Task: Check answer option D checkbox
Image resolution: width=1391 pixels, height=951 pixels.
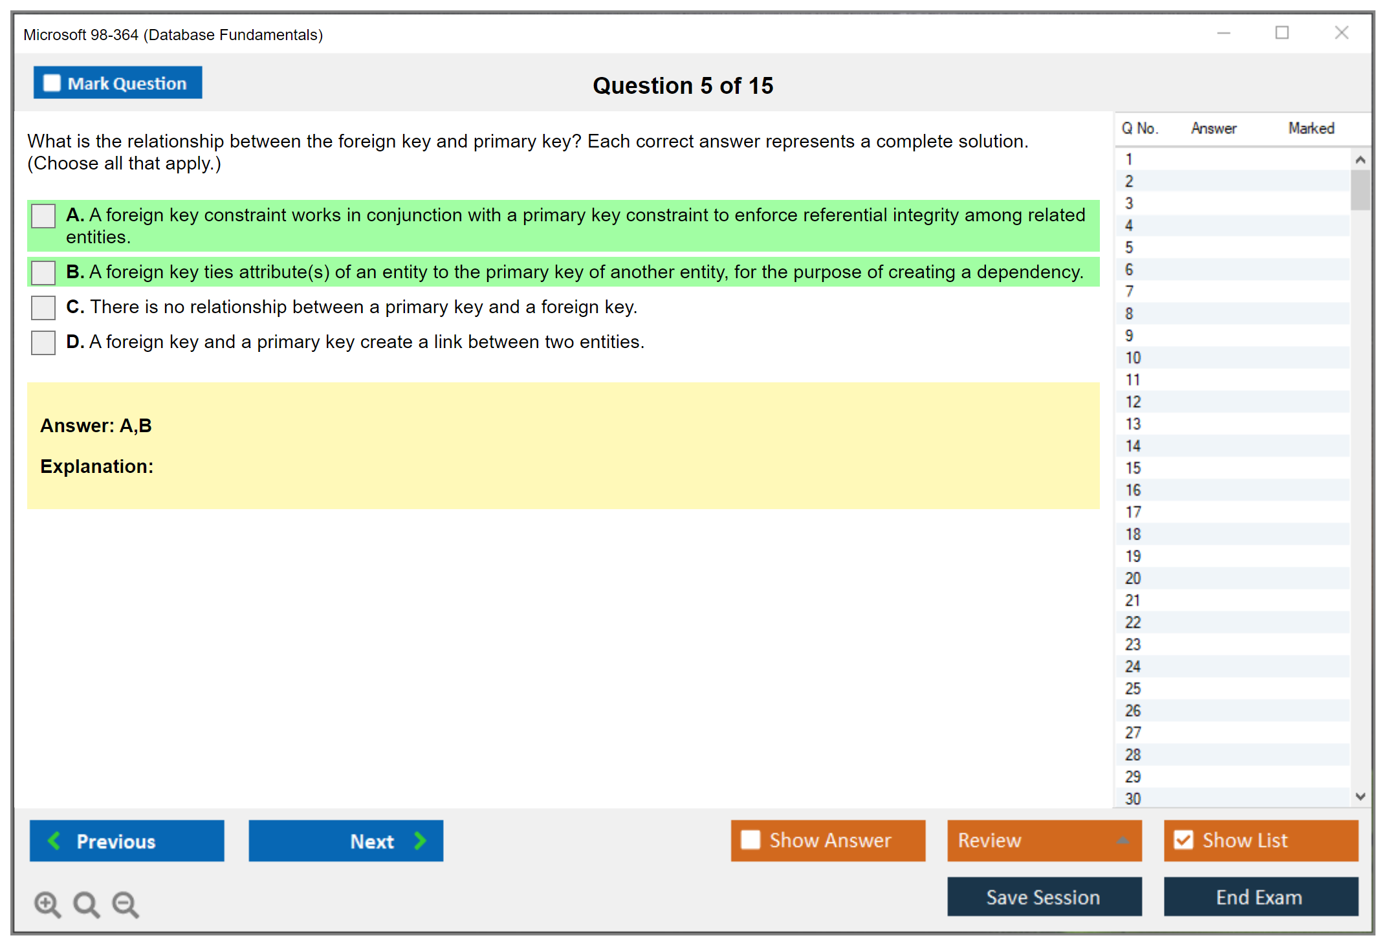Action: [43, 343]
